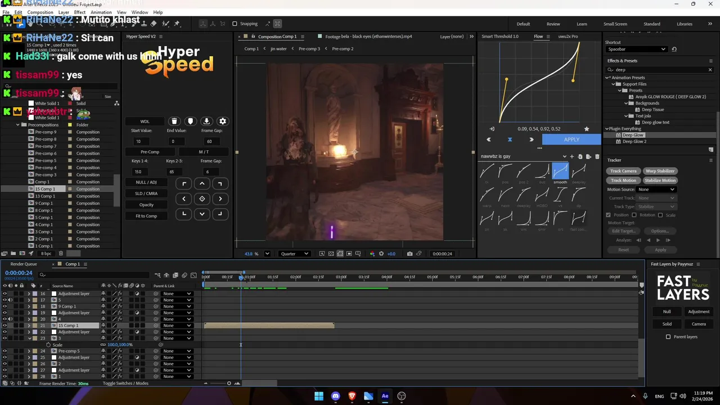Open Discord from the taskbar
Screen dimensions: 720x405
(x=336, y=396)
